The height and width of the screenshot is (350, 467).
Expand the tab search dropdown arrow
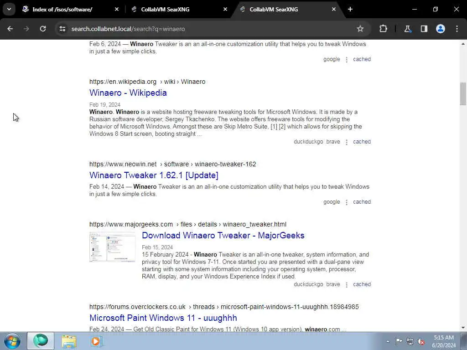click(9, 9)
